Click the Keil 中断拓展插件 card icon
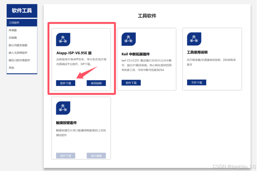The image size is (257, 171). pyautogui.click(x=128, y=39)
